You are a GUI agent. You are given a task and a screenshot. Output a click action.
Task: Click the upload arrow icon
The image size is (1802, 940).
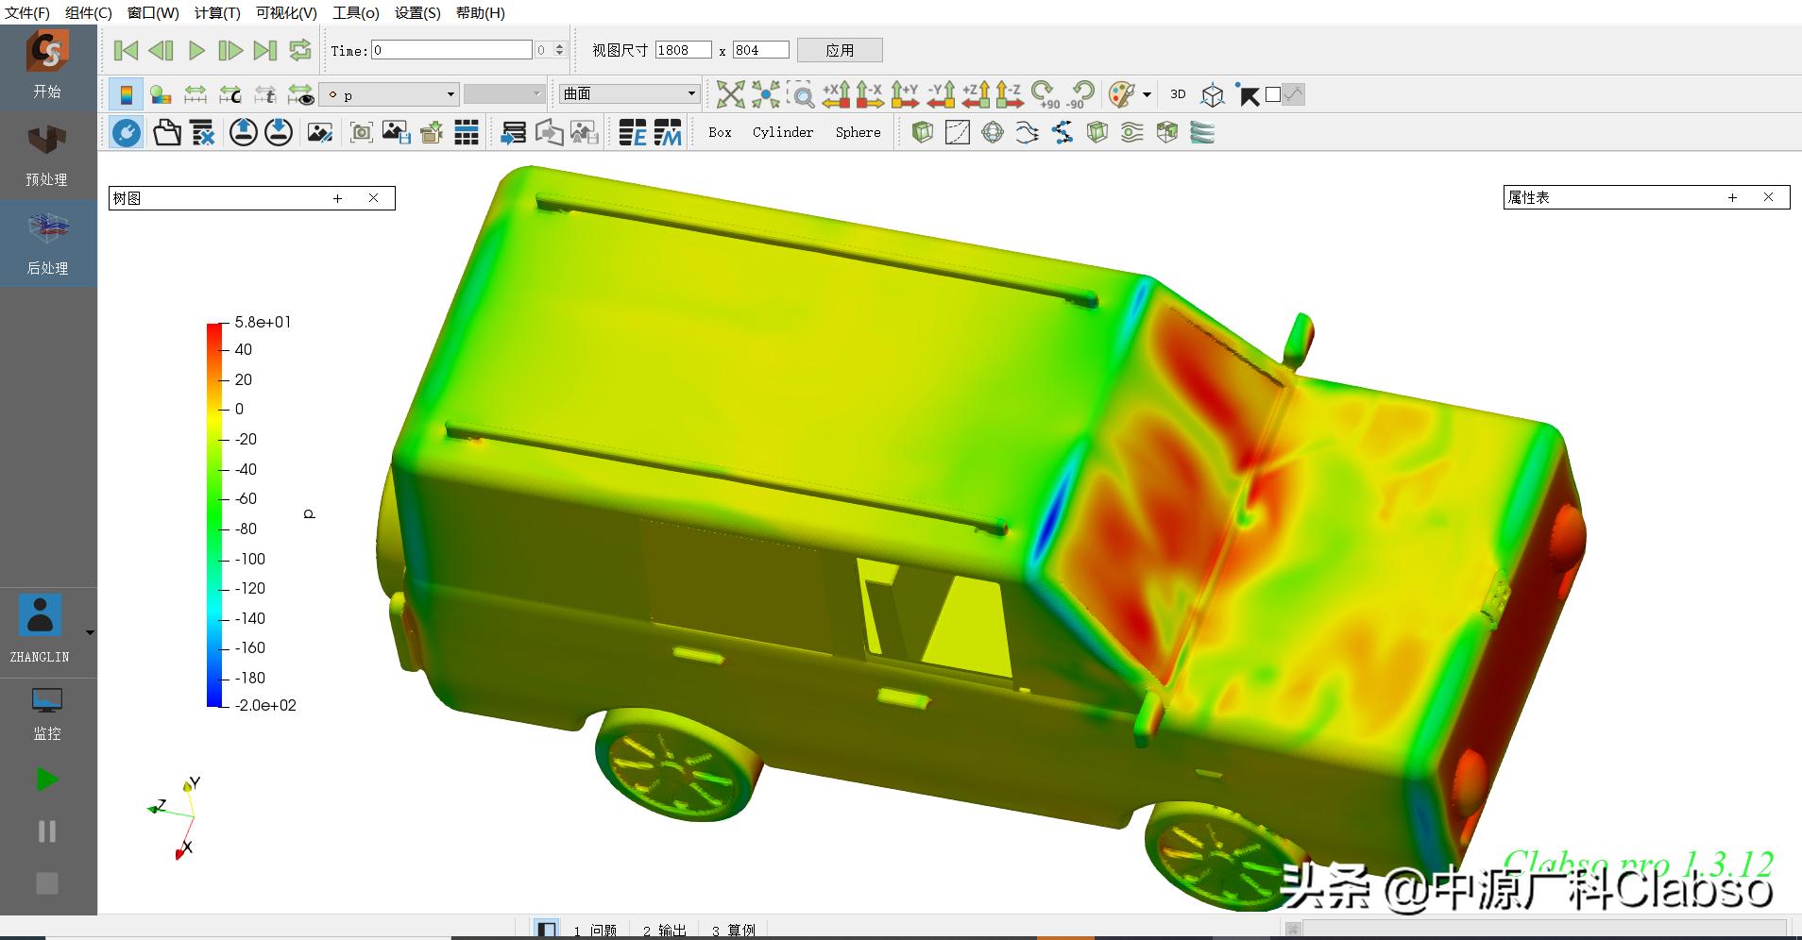pos(243,132)
